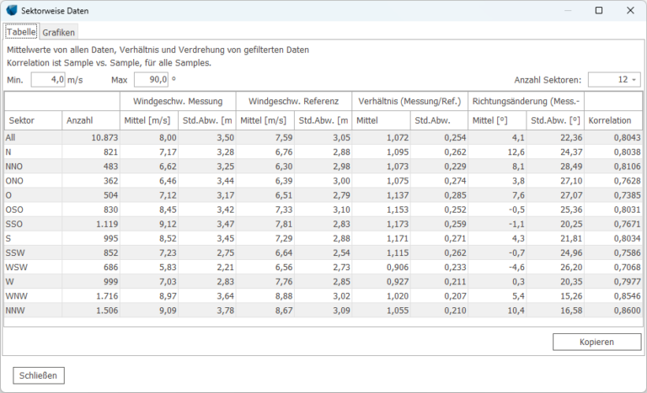The image size is (647, 393).
Task: Click the Min. wind speed input field
Action: (x=49, y=80)
